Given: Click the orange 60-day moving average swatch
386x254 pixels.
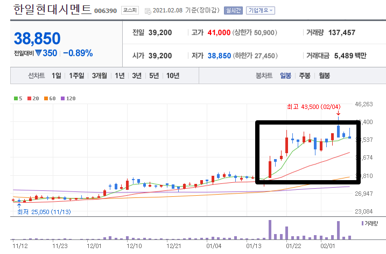Looking at the screenshot, I should coord(46,98).
